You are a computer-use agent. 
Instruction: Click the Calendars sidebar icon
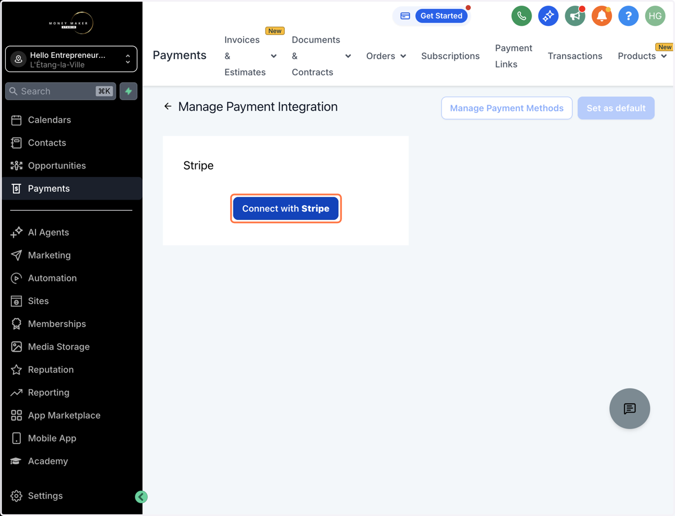(16, 120)
